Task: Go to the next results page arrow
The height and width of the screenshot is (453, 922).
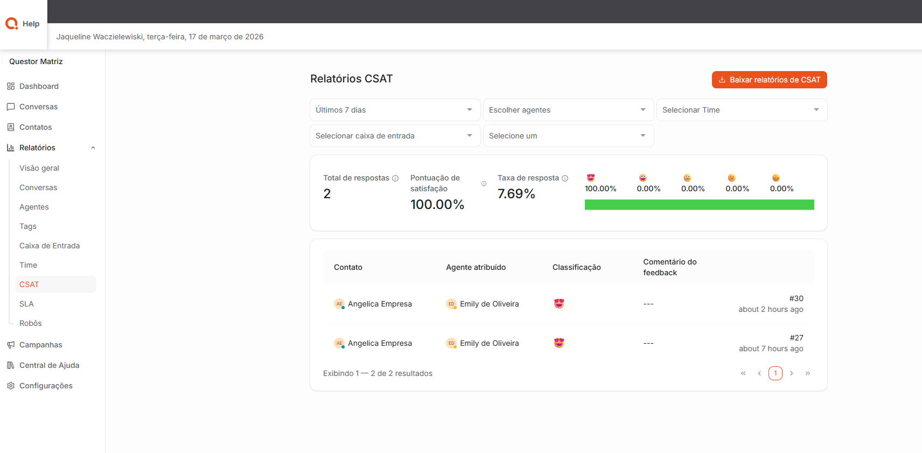Action: [x=792, y=373]
